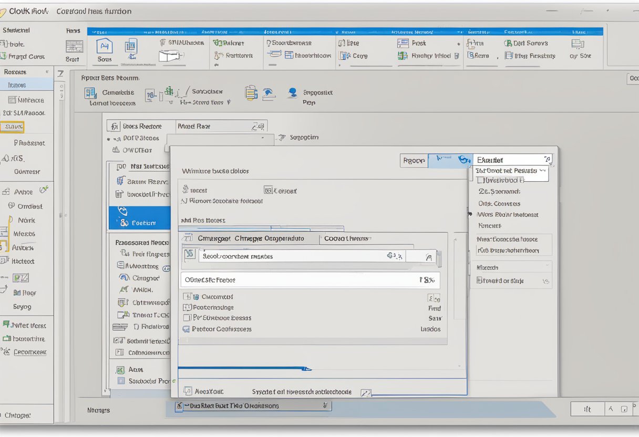Select the Suggested People icon in the ribbon
The width and height of the screenshot is (639, 437).
[292, 93]
